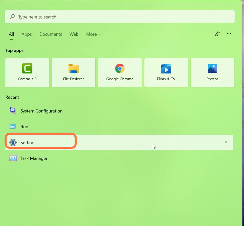Image resolution: width=244 pixels, height=226 pixels.
Task: Click the System Configuration icon
Action: [13, 111]
